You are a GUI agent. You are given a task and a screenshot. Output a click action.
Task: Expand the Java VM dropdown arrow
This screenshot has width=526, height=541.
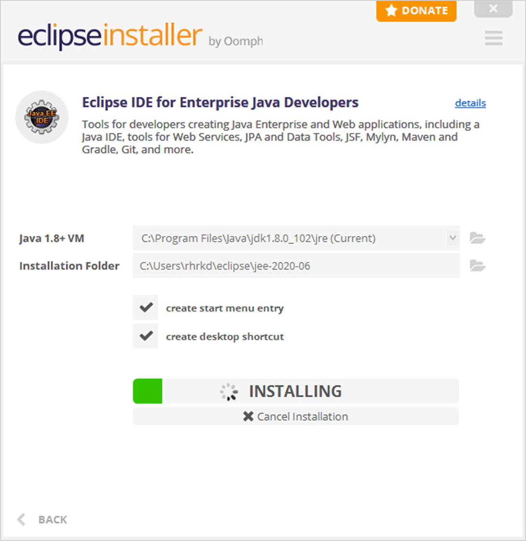(x=453, y=238)
